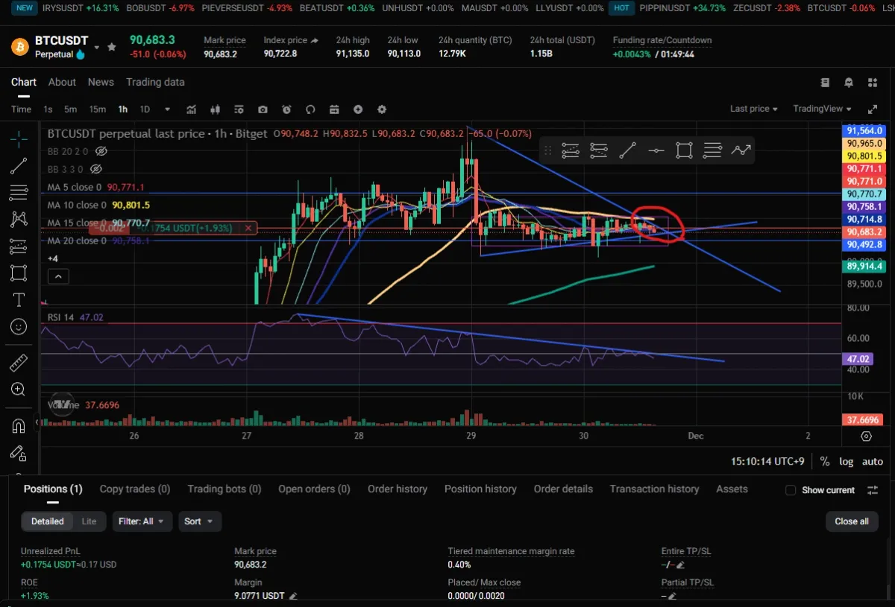
Task: Open the chart settings gear
Action: coord(382,109)
